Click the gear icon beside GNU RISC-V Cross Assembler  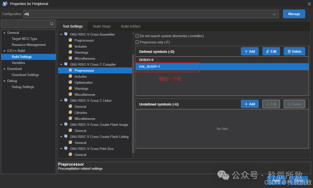tap(66, 34)
